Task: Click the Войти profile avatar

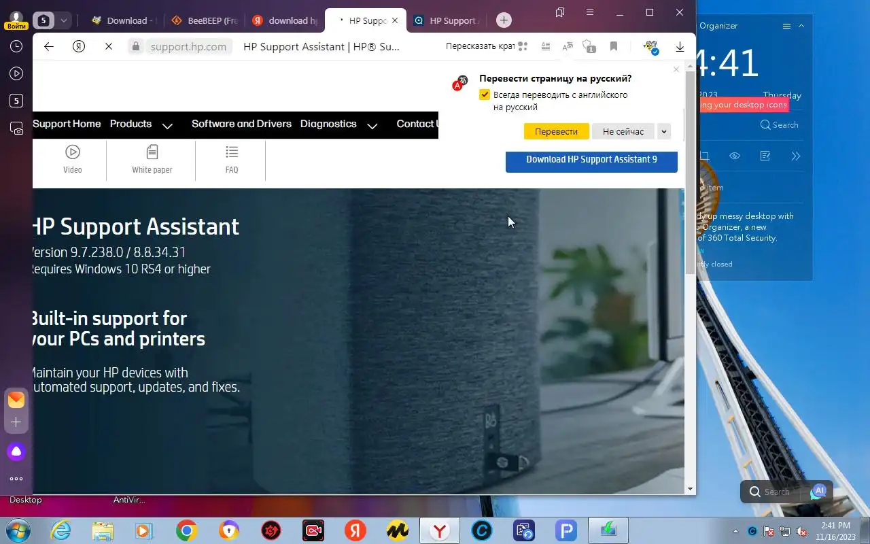Action: click(16, 20)
